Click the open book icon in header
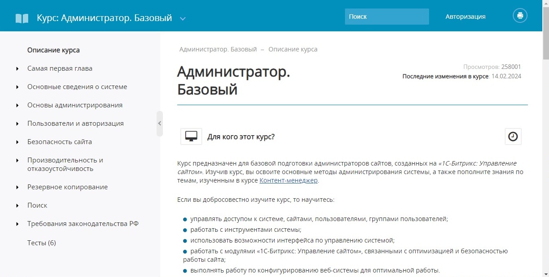This screenshot has width=549, height=277. point(22,18)
